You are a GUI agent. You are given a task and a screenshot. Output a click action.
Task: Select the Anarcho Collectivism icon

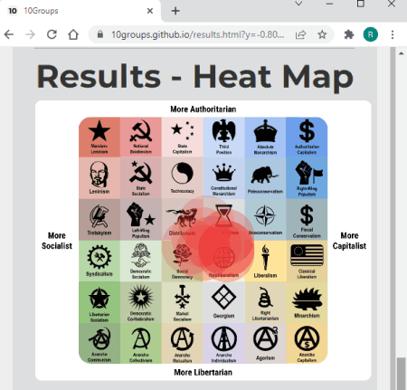tap(141, 339)
